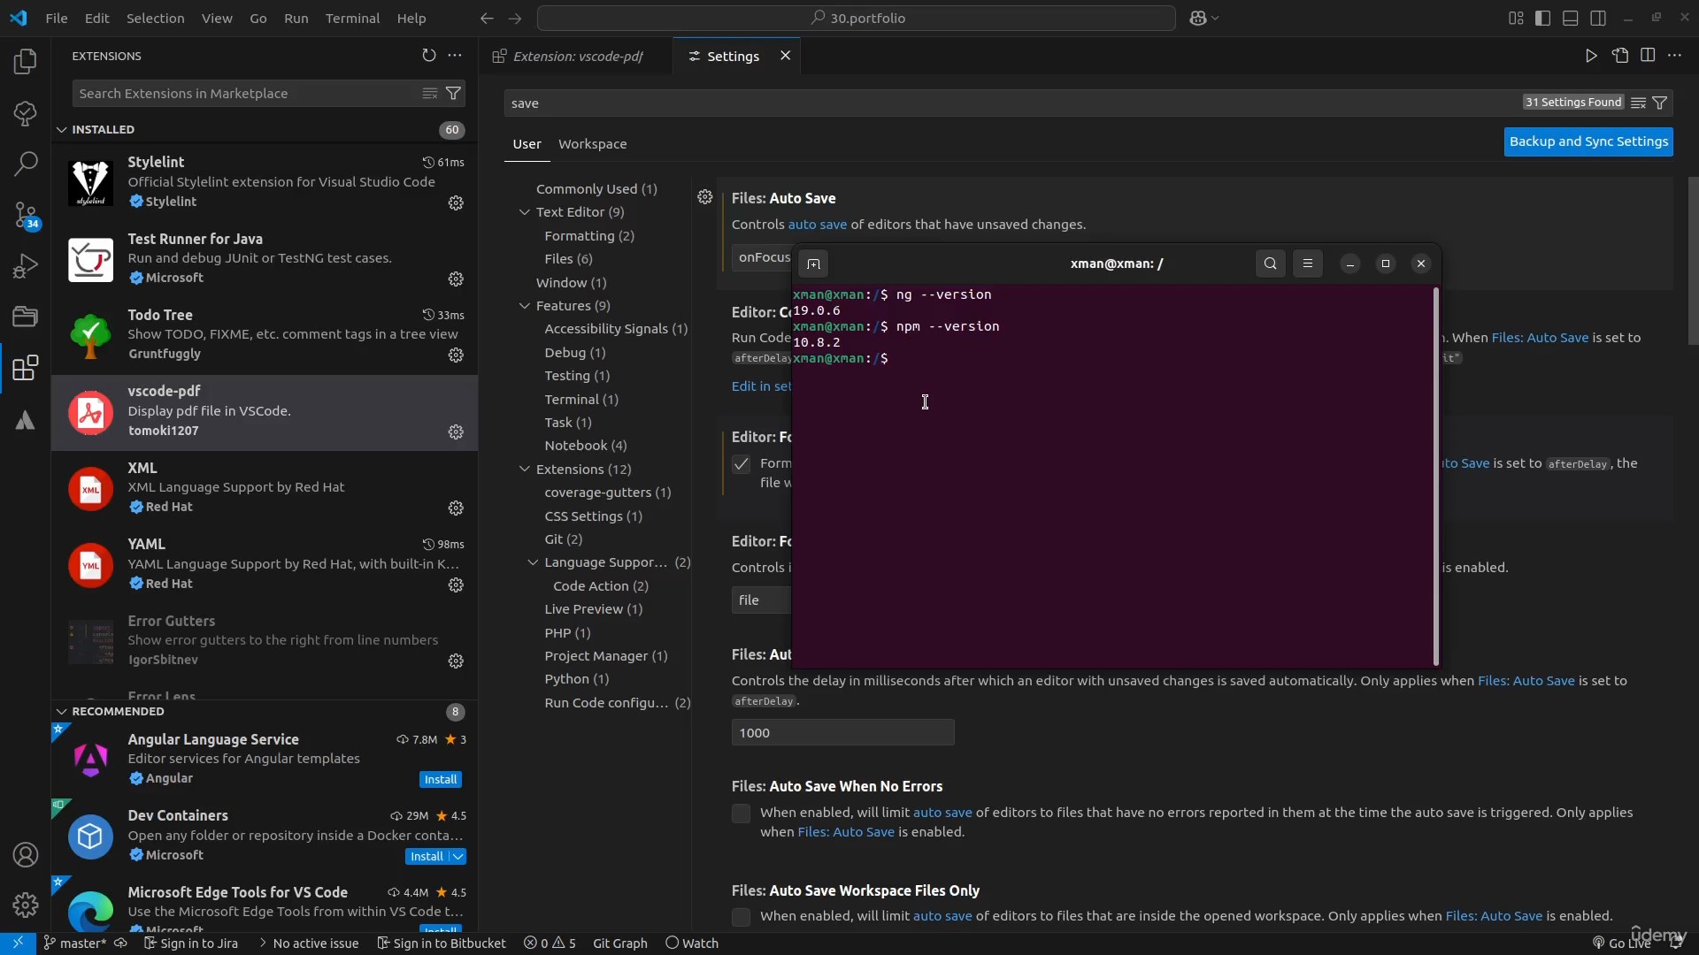Click terminal window scrollbar
1699x955 pixels.
point(1435,476)
